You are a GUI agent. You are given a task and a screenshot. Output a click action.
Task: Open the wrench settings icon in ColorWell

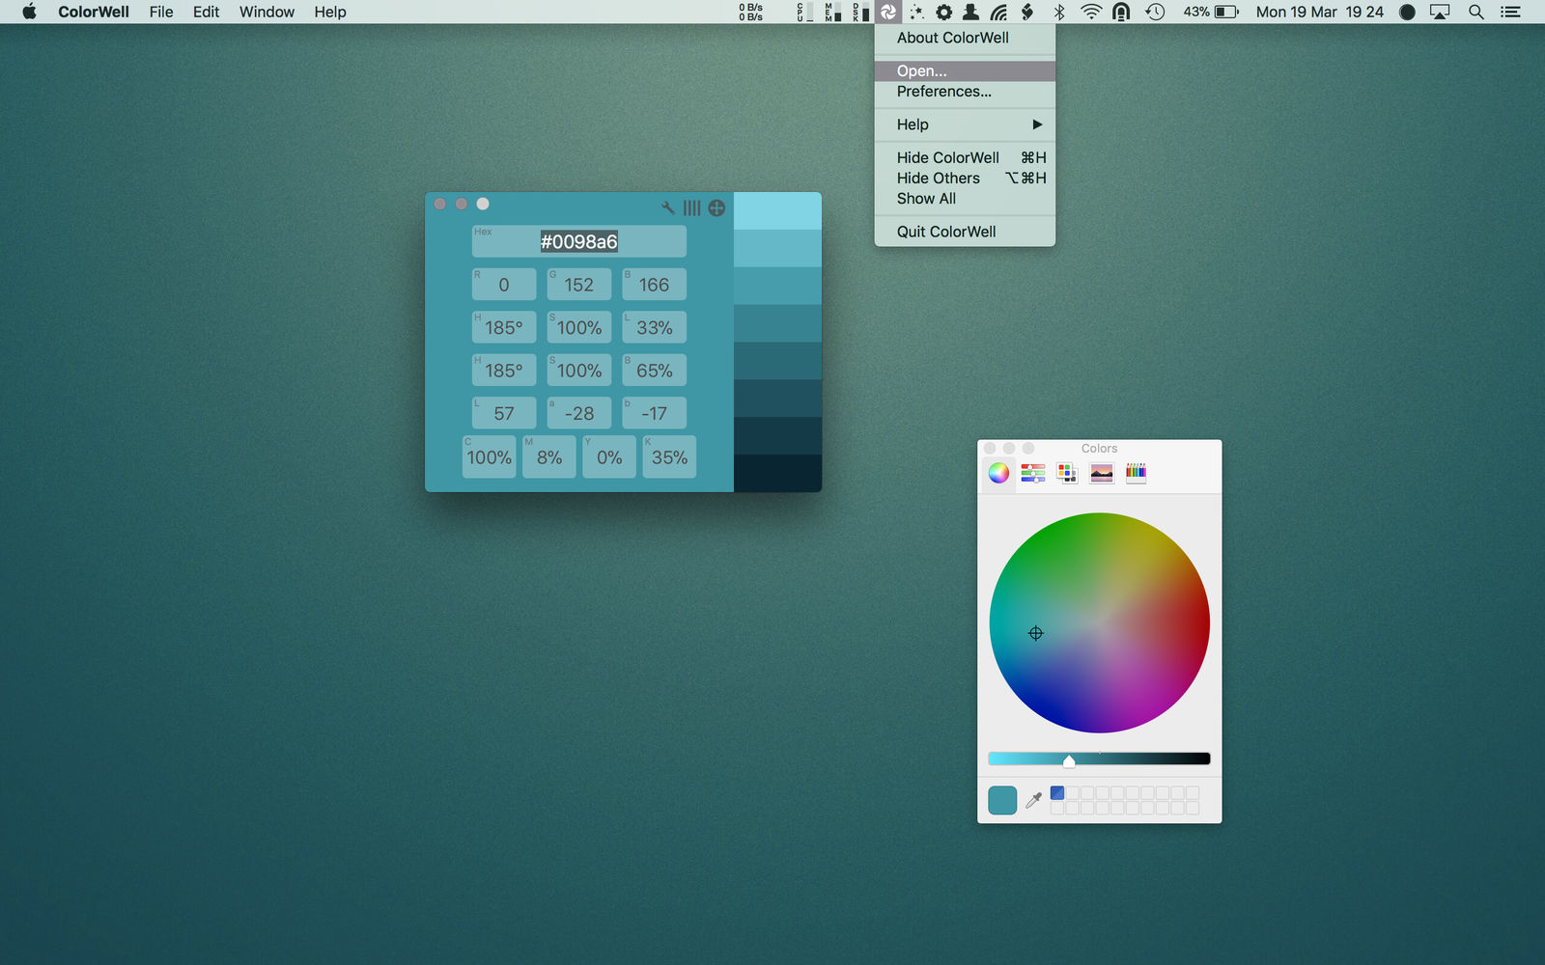tap(667, 207)
